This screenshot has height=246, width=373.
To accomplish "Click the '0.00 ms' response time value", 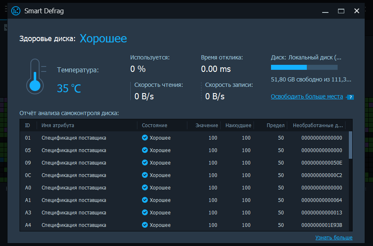I will (x=216, y=69).
